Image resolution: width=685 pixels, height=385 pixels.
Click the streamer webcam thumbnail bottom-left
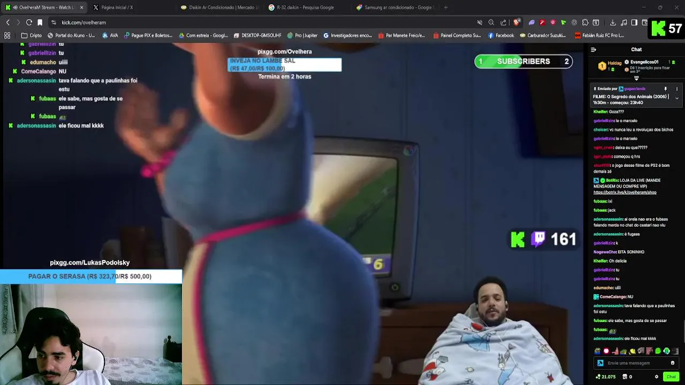tap(91, 334)
